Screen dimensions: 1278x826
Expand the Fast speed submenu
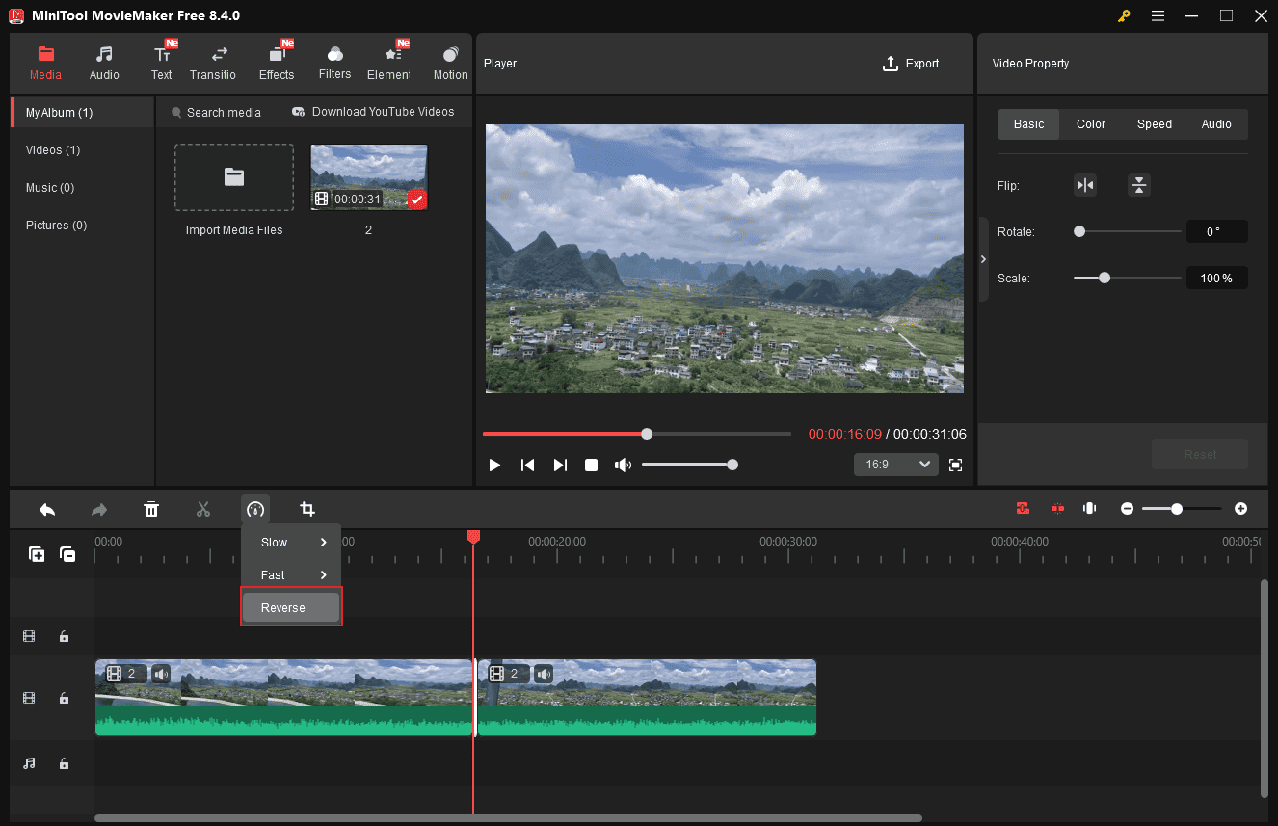point(290,574)
